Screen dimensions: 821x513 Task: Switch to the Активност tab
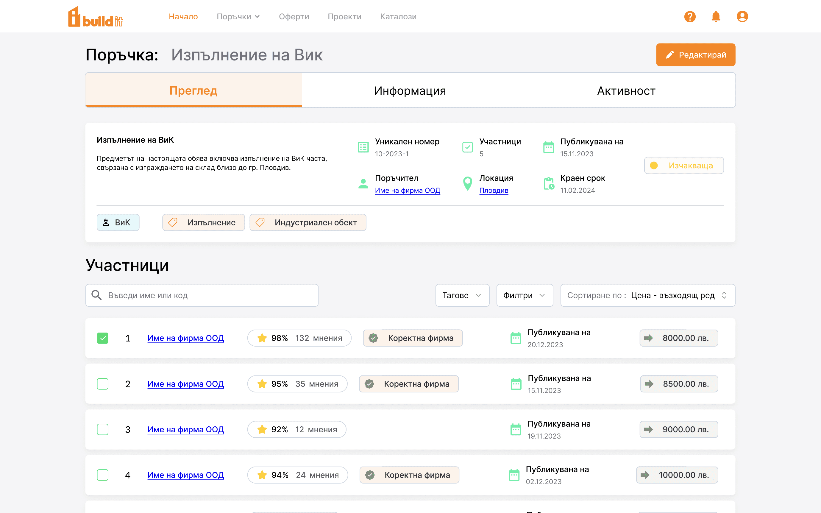tap(626, 90)
